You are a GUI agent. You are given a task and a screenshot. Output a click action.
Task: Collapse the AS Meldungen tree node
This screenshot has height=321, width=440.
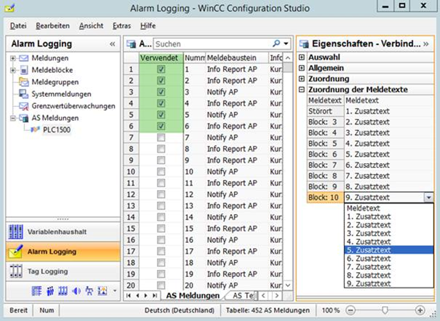[13, 118]
